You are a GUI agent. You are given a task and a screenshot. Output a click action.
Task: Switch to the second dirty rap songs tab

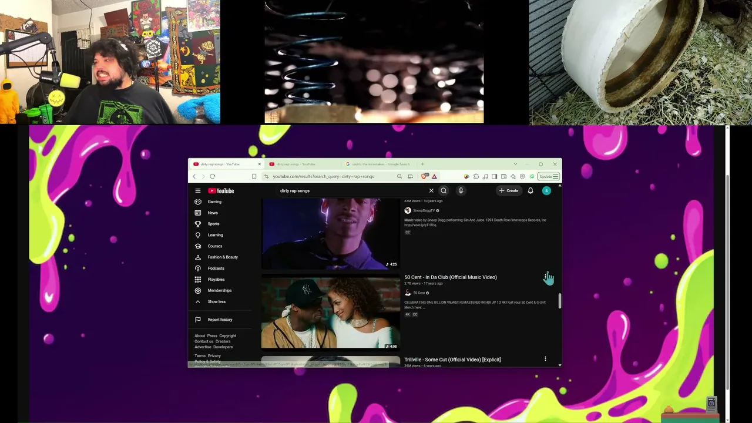click(303, 164)
